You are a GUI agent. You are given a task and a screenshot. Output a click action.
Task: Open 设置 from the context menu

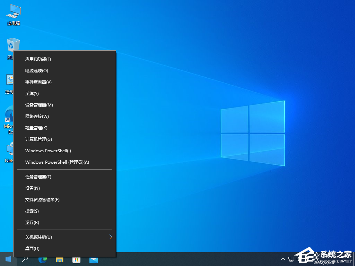[x=32, y=188]
